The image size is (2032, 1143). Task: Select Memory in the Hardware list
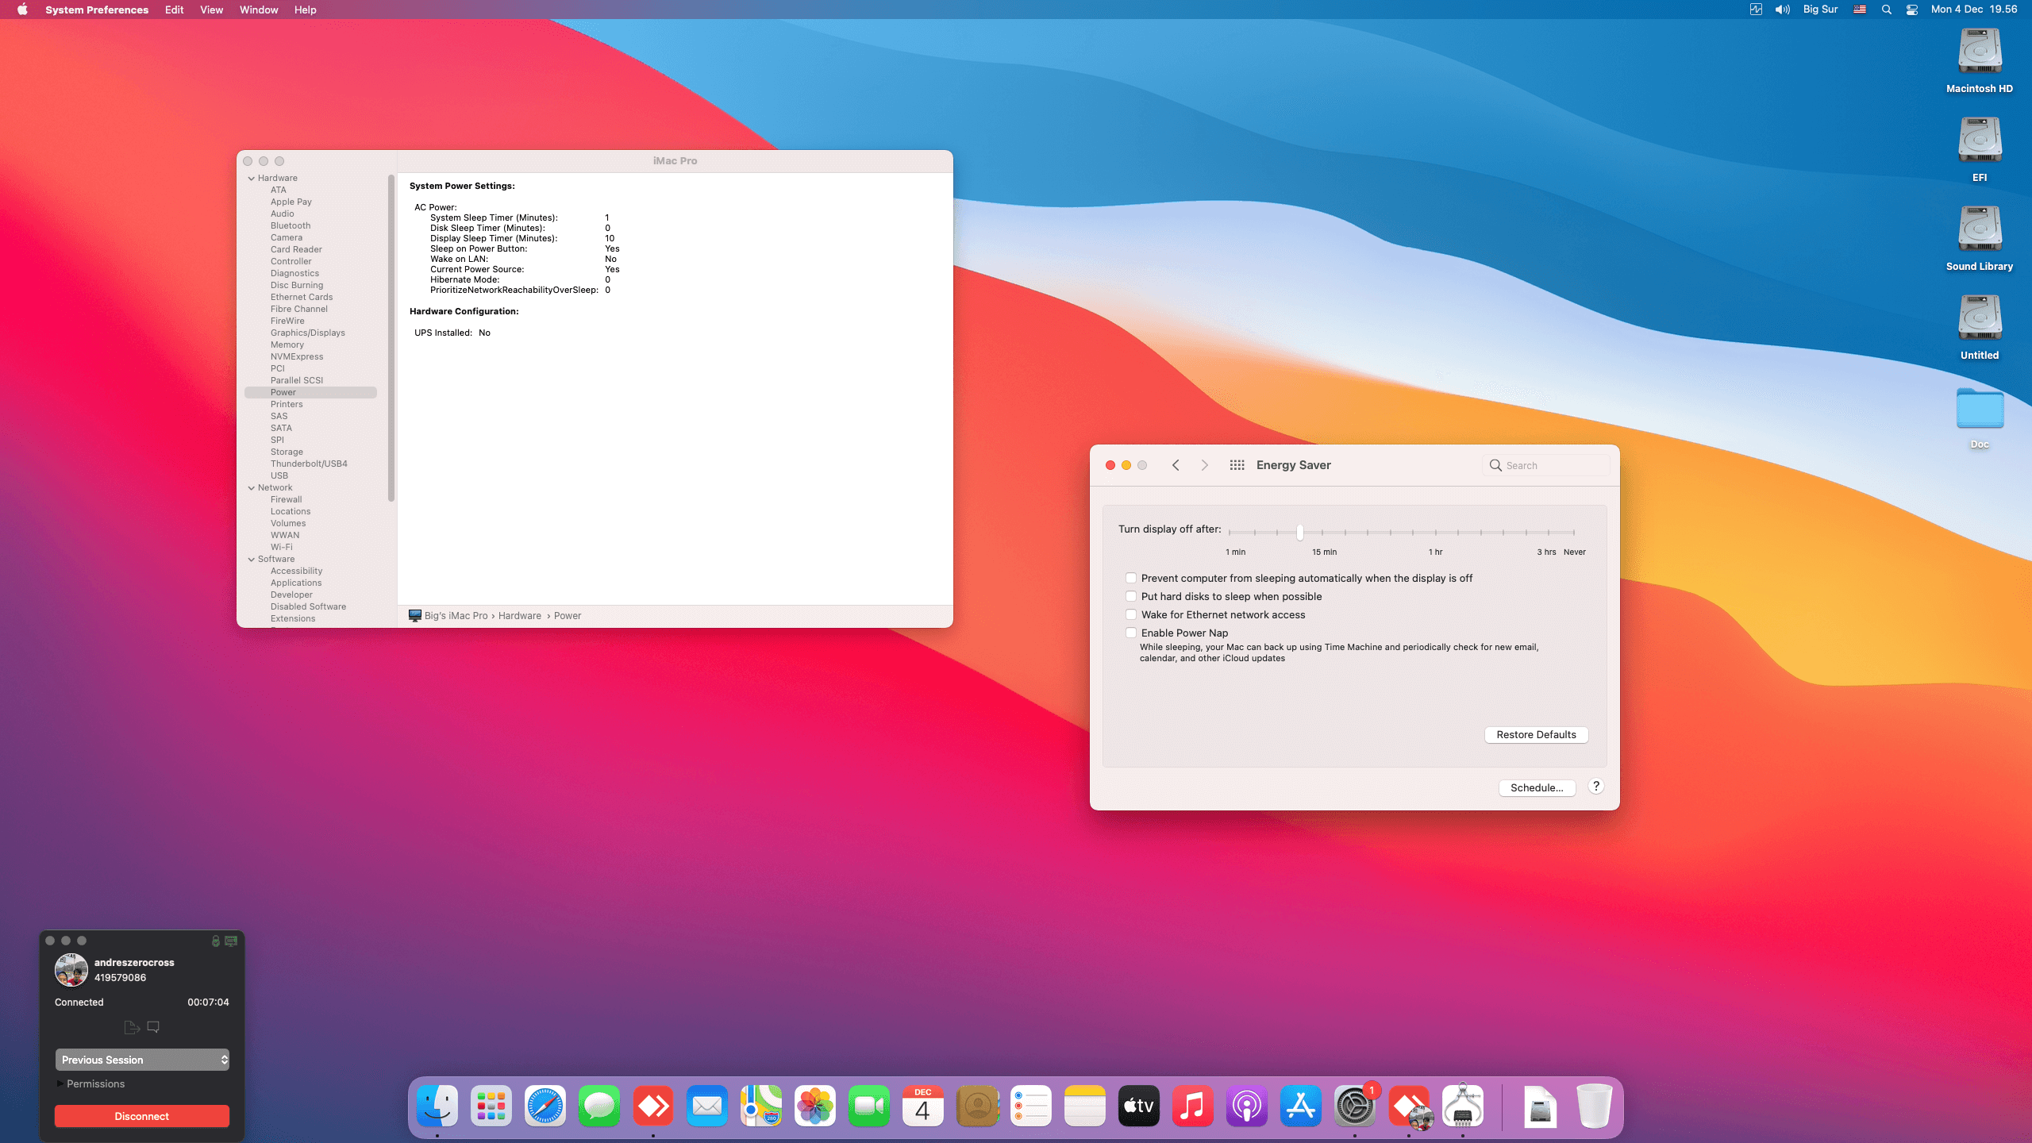287,344
